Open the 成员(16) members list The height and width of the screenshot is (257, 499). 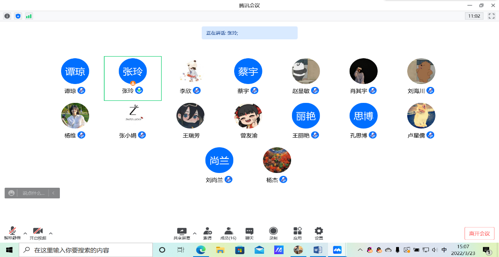(228, 233)
